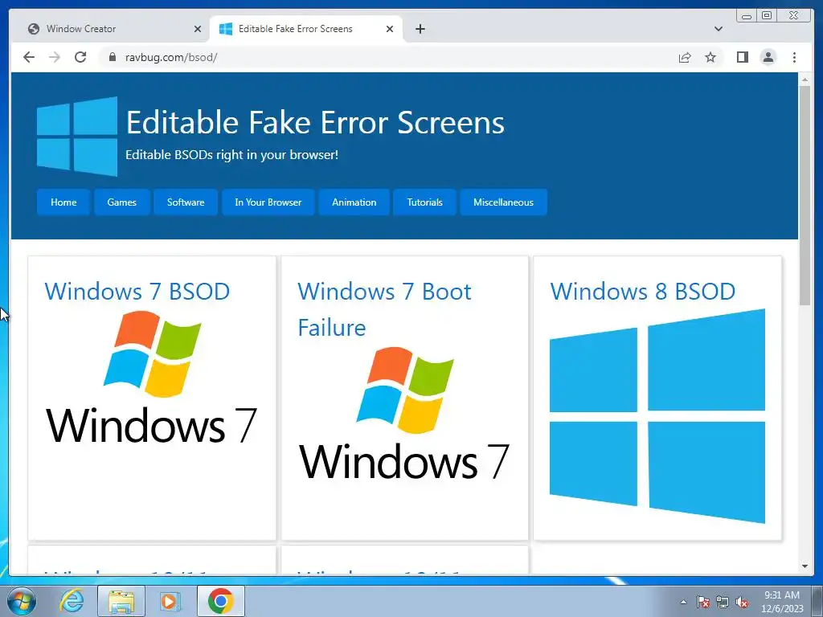
Task: Open the In Your Browser nav button
Action: click(268, 202)
